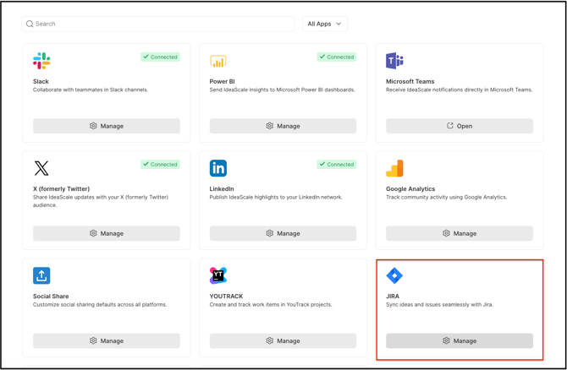This screenshot has width=567, height=370.
Task: Click the Google Analytics logo icon
Action: pos(394,168)
